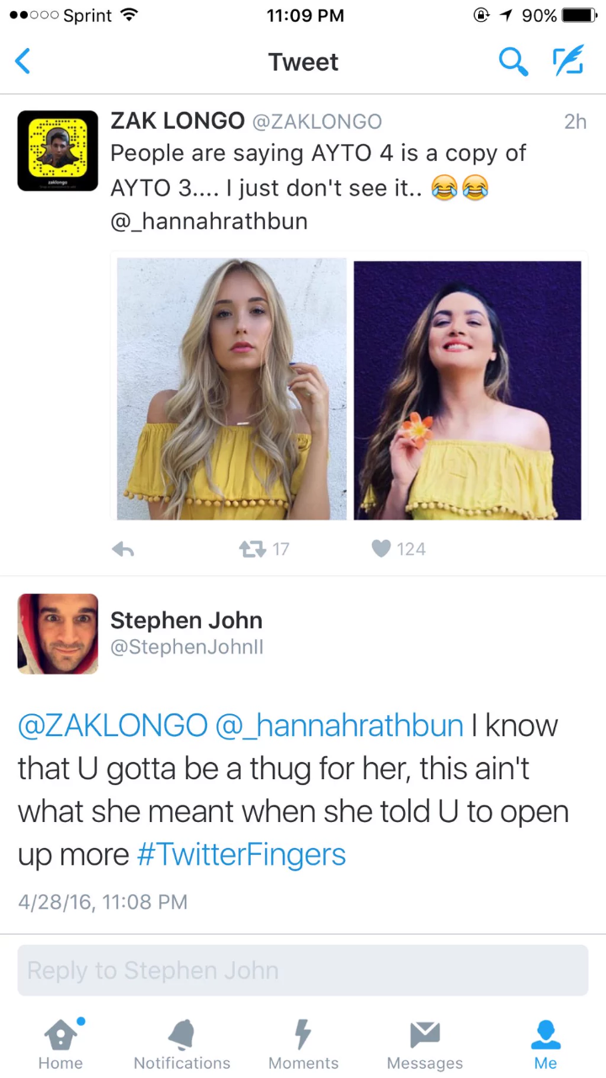Open the #TwitterFingers hashtag
The height and width of the screenshot is (1078, 606).
click(241, 854)
